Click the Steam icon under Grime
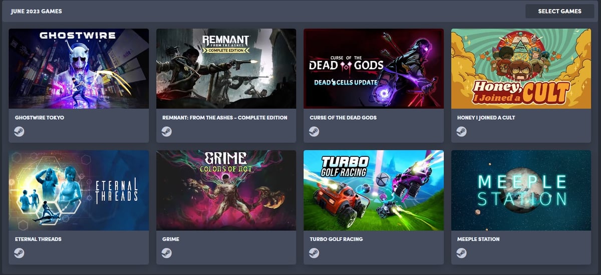Image resolution: width=601 pixels, height=275 pixels. tap(167, 253)
